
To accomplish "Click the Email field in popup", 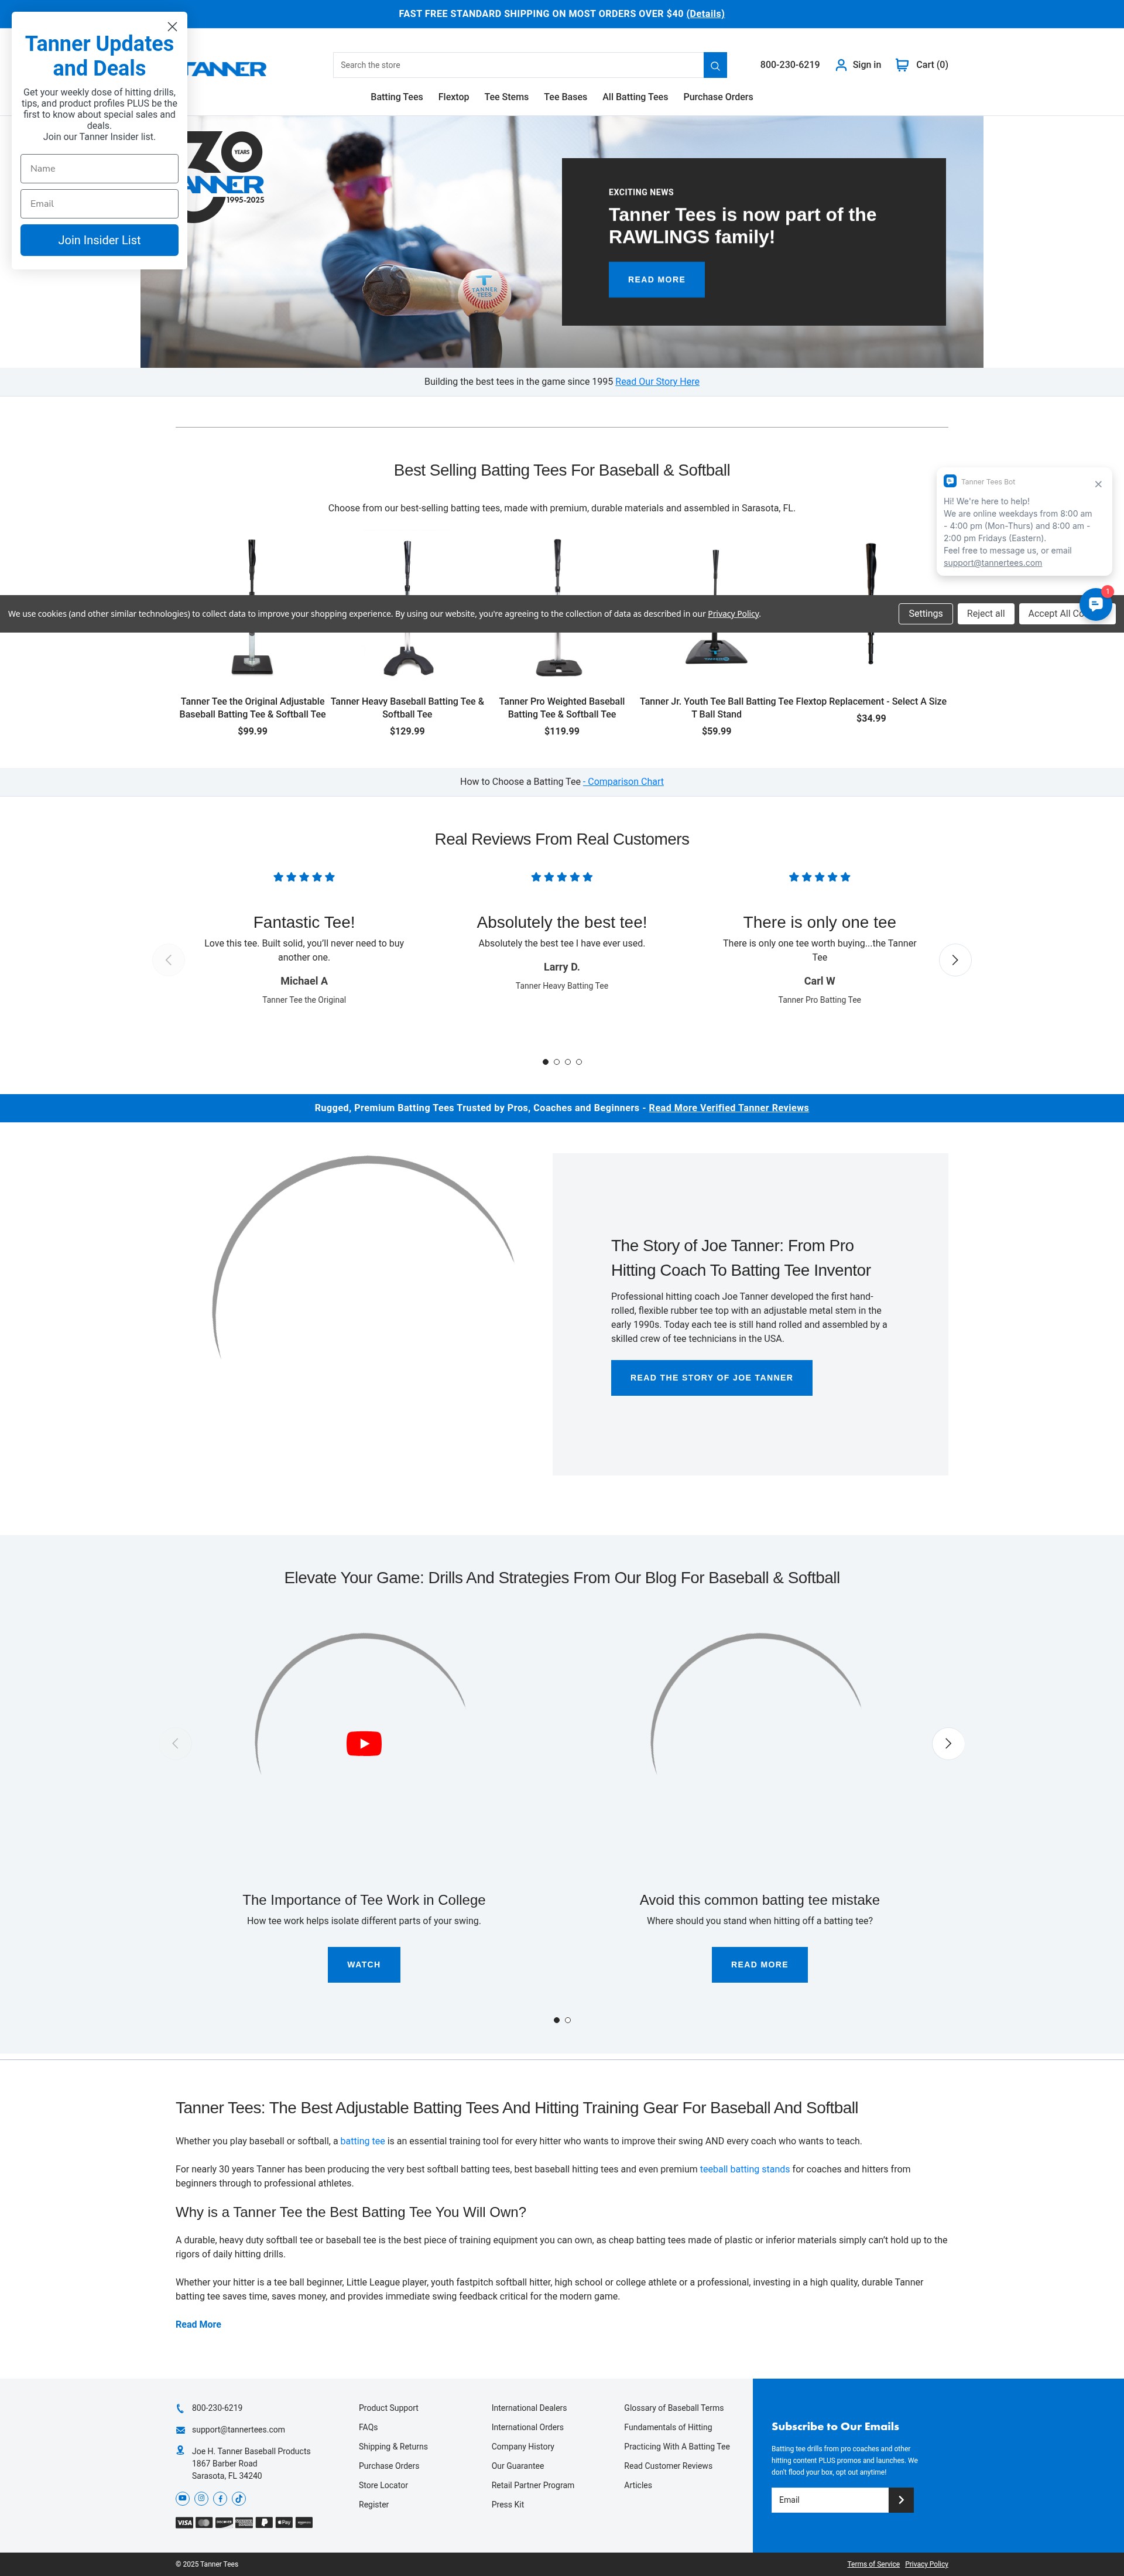I will (x=100, y=204).
